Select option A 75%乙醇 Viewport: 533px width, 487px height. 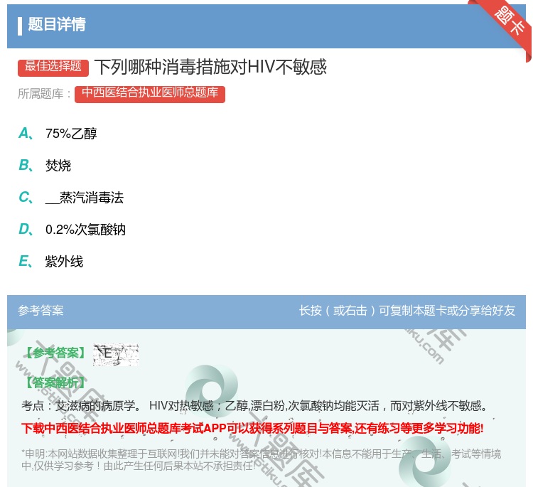[58, 134]
